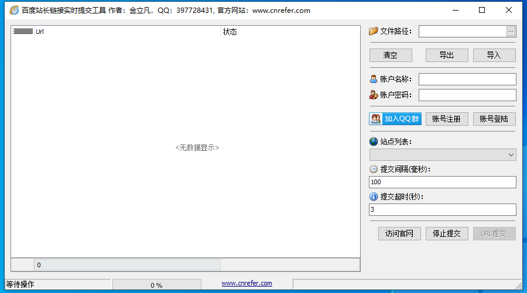Open the www.cnrefer.com link in status bar
The image size is (527, 293).
pyautogui.click(x=247, y=283)
